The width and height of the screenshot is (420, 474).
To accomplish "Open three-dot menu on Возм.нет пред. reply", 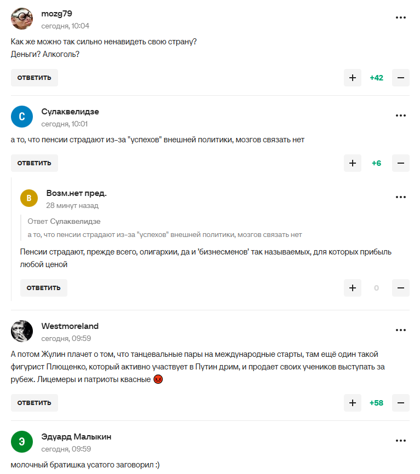I will tap(401, 197).
